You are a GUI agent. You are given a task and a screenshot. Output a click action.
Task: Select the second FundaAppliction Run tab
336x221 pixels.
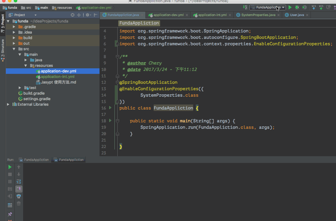pyautogui.click(x=68, y=160)
